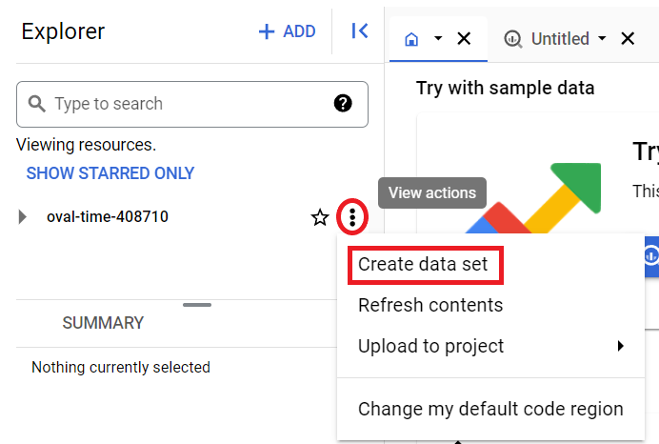The height and width of the screenshot is (444, 659).
Task: Open the SUMMARY tab
Action: coord(103,323)
